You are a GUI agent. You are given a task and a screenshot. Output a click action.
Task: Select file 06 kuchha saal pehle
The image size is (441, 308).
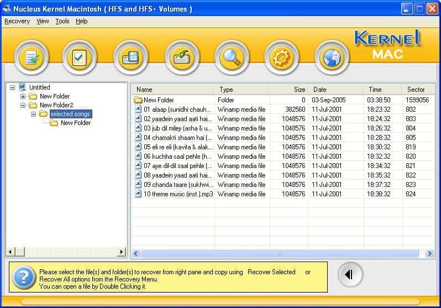click(282, 156)
